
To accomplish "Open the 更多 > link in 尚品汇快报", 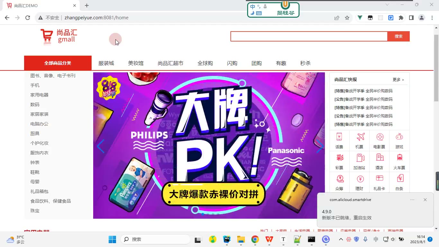I will click(398, 80).
